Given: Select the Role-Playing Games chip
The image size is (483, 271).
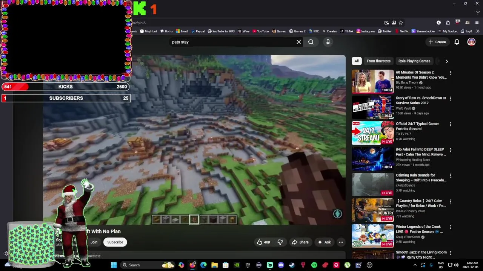Looking at the screenshot, I should (414, 61).
